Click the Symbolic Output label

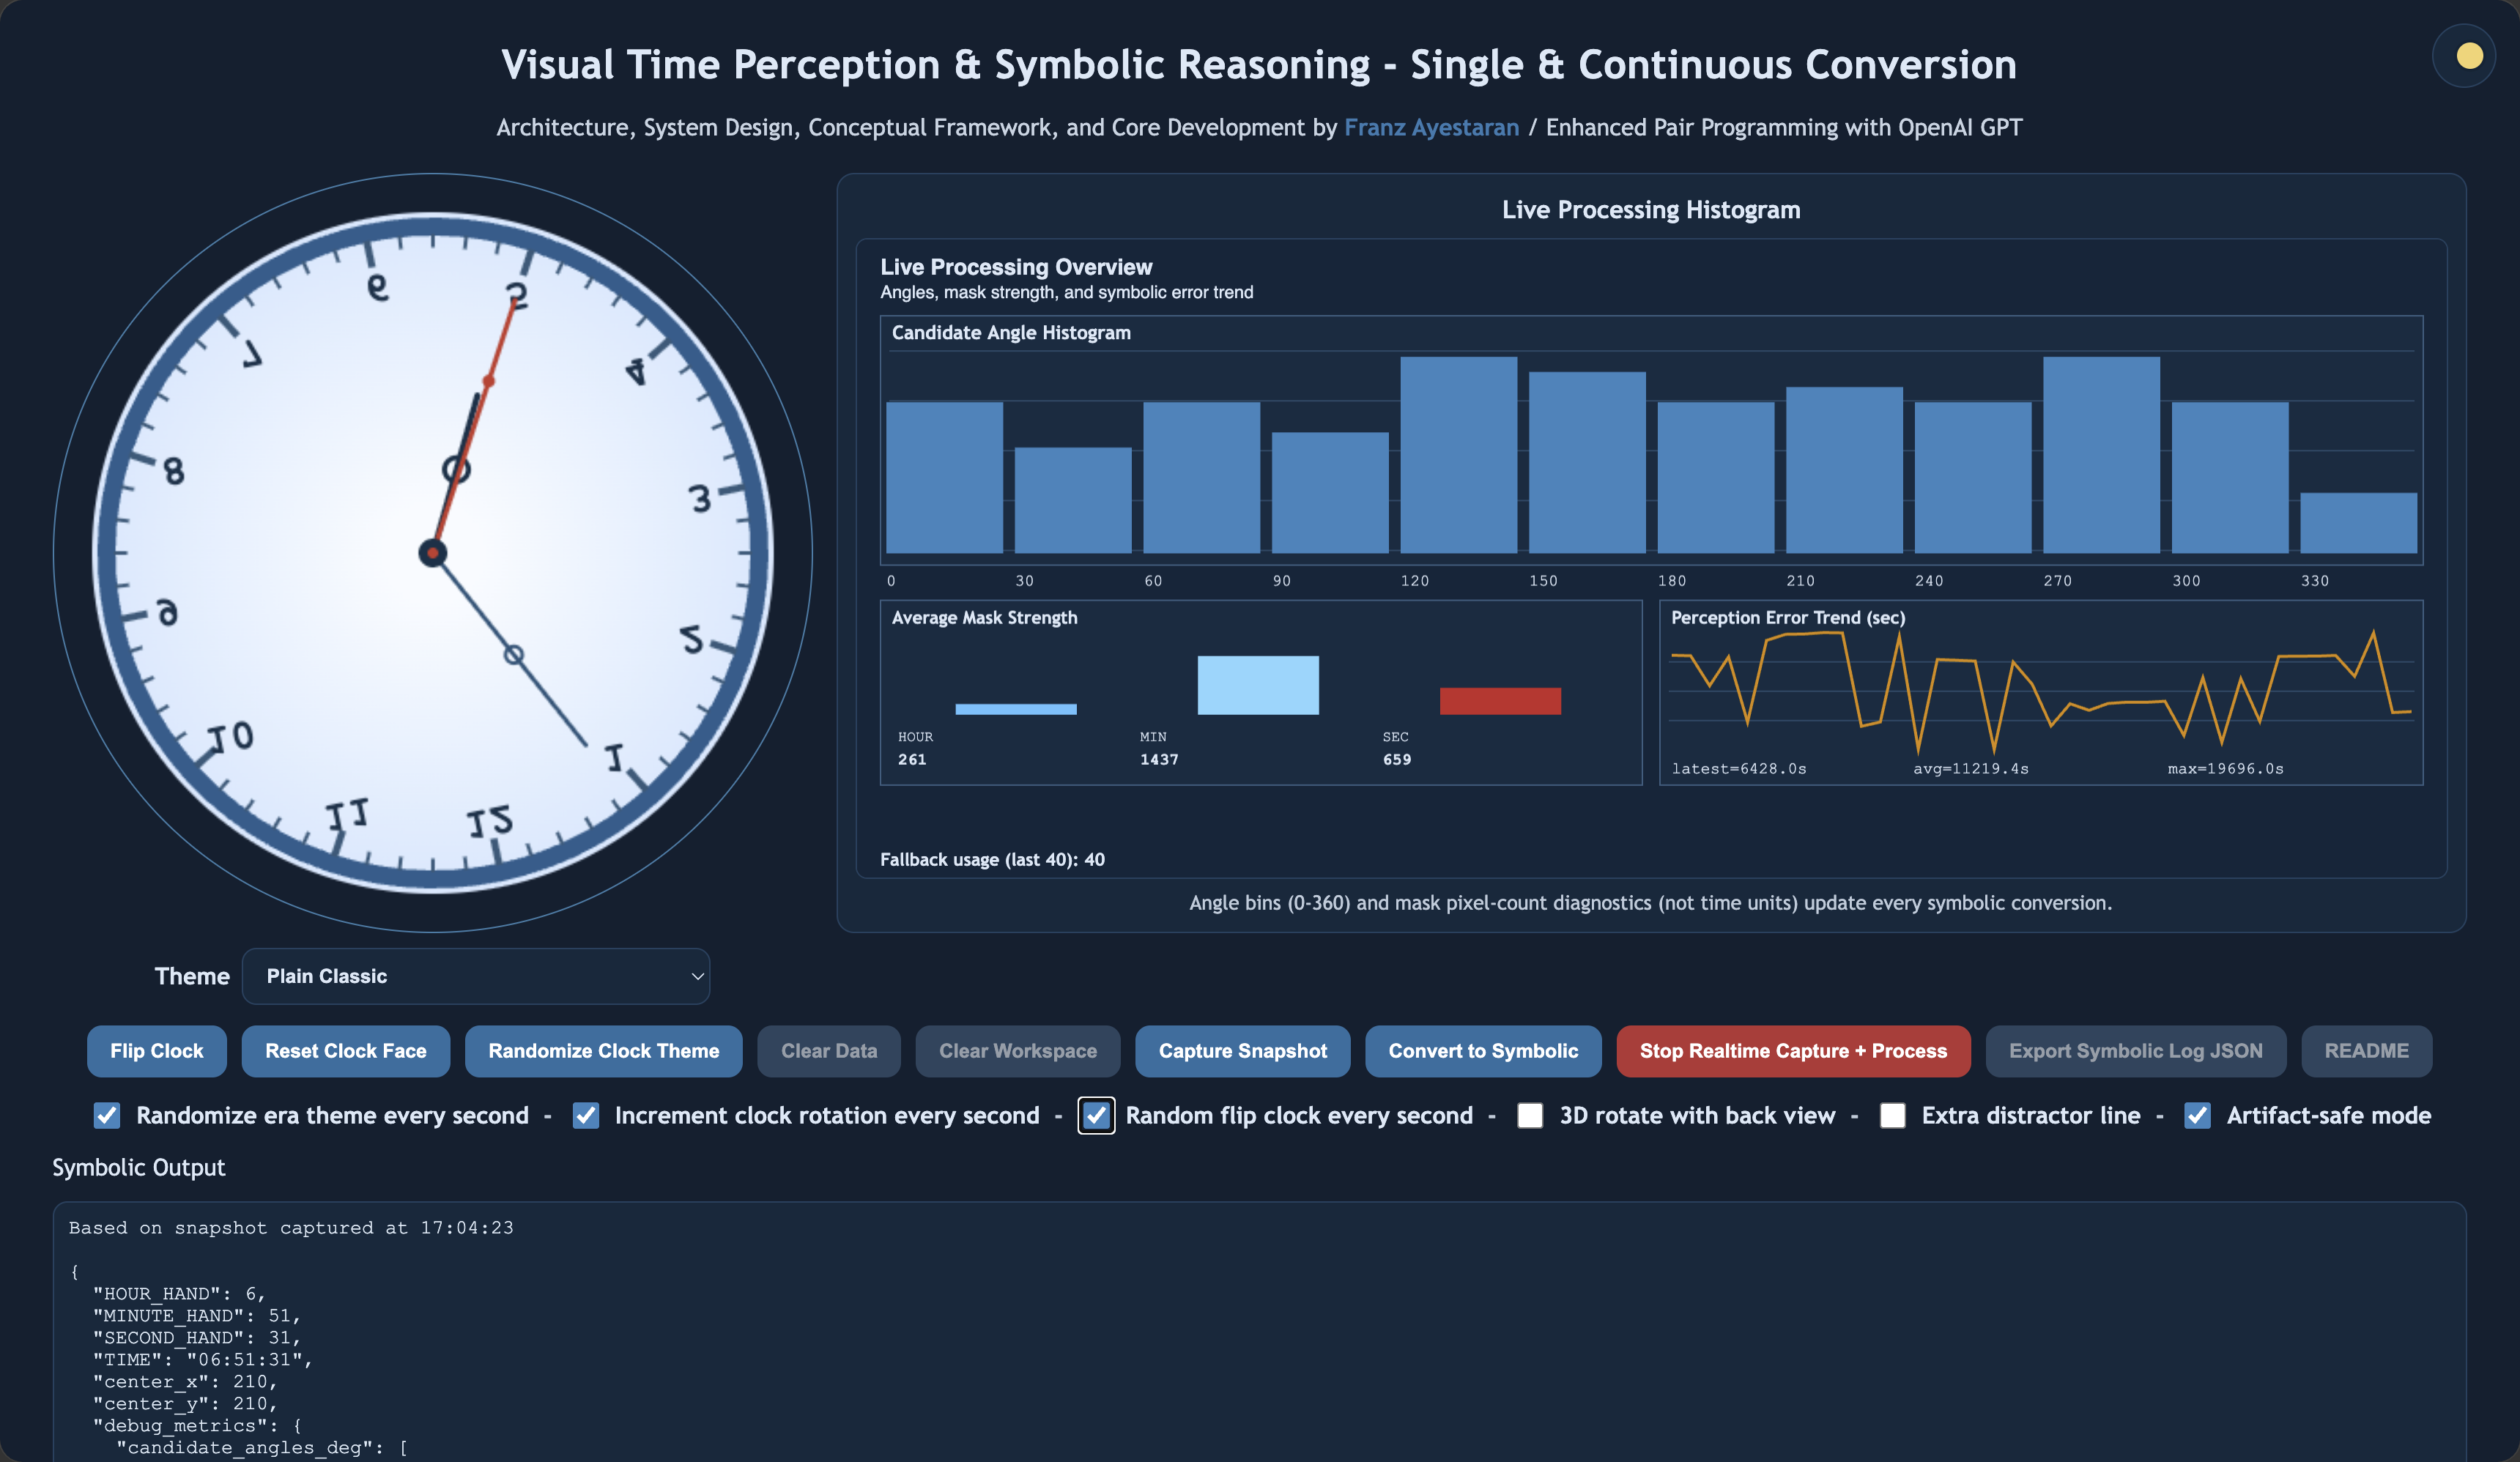pos(139,1168)
